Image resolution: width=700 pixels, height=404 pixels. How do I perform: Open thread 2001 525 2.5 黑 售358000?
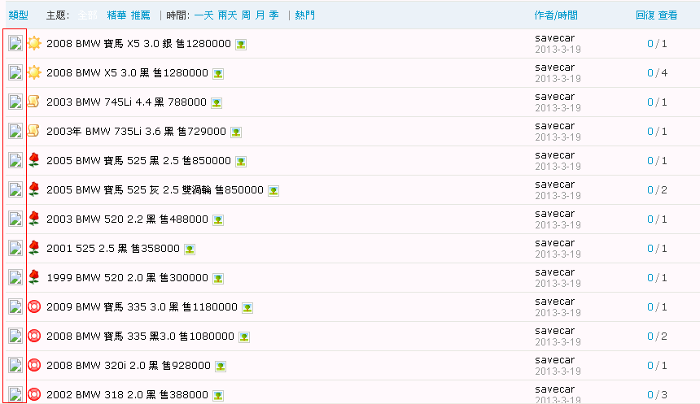(x=113, y=249)
